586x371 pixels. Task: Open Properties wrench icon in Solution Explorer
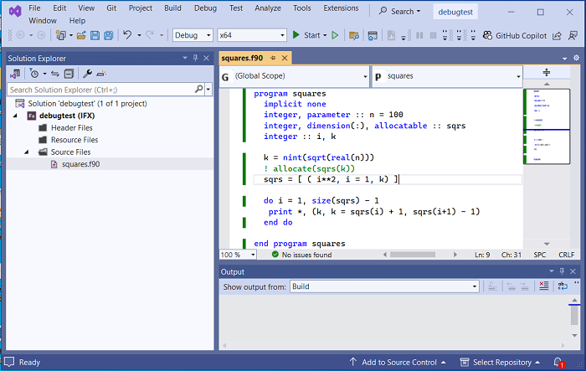coord(87,74)
